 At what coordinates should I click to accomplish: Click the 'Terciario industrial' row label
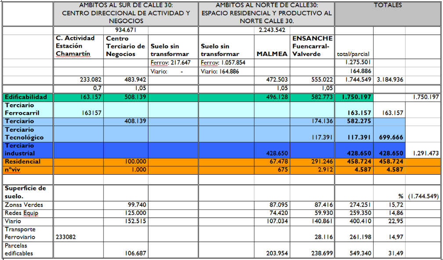(20, 150)
